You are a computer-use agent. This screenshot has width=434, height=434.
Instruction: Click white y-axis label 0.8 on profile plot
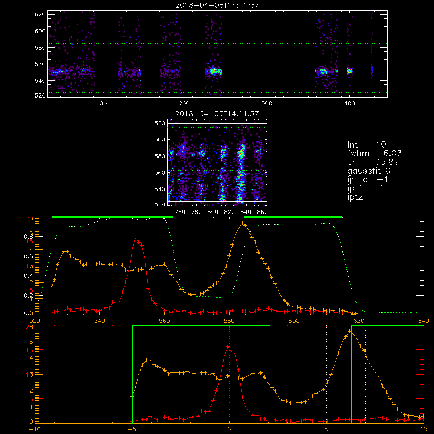(x=29, y=237)
